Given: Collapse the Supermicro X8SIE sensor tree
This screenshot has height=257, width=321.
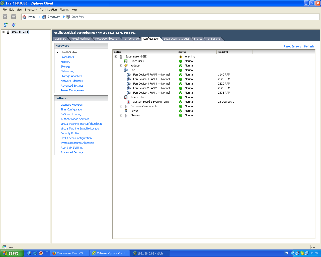Looking at the screenshot, I should click(x=116, y=57).
